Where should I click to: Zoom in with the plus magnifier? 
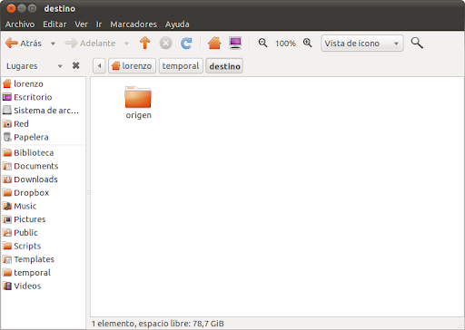click(307, 43)
